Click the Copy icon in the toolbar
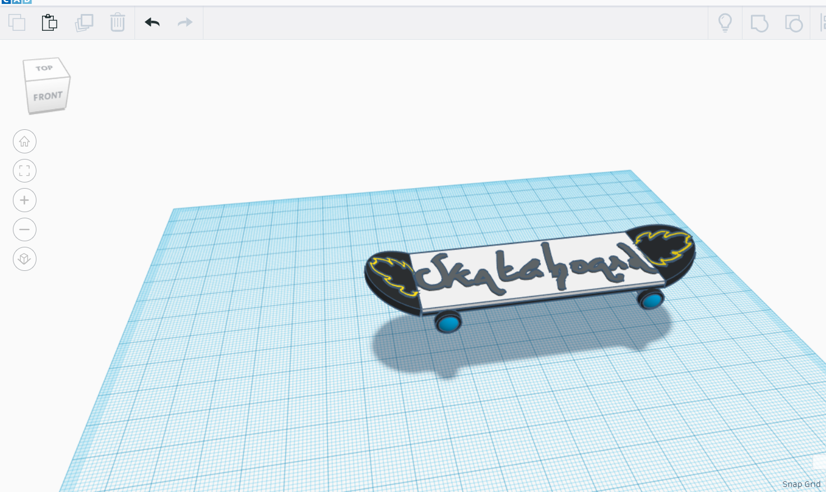 pos(17,23)
